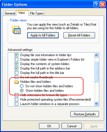The image size is (107, 132).
Task: Check Launch folder windows in separate process
Action: pyautogui.click(x=17, y=104)
